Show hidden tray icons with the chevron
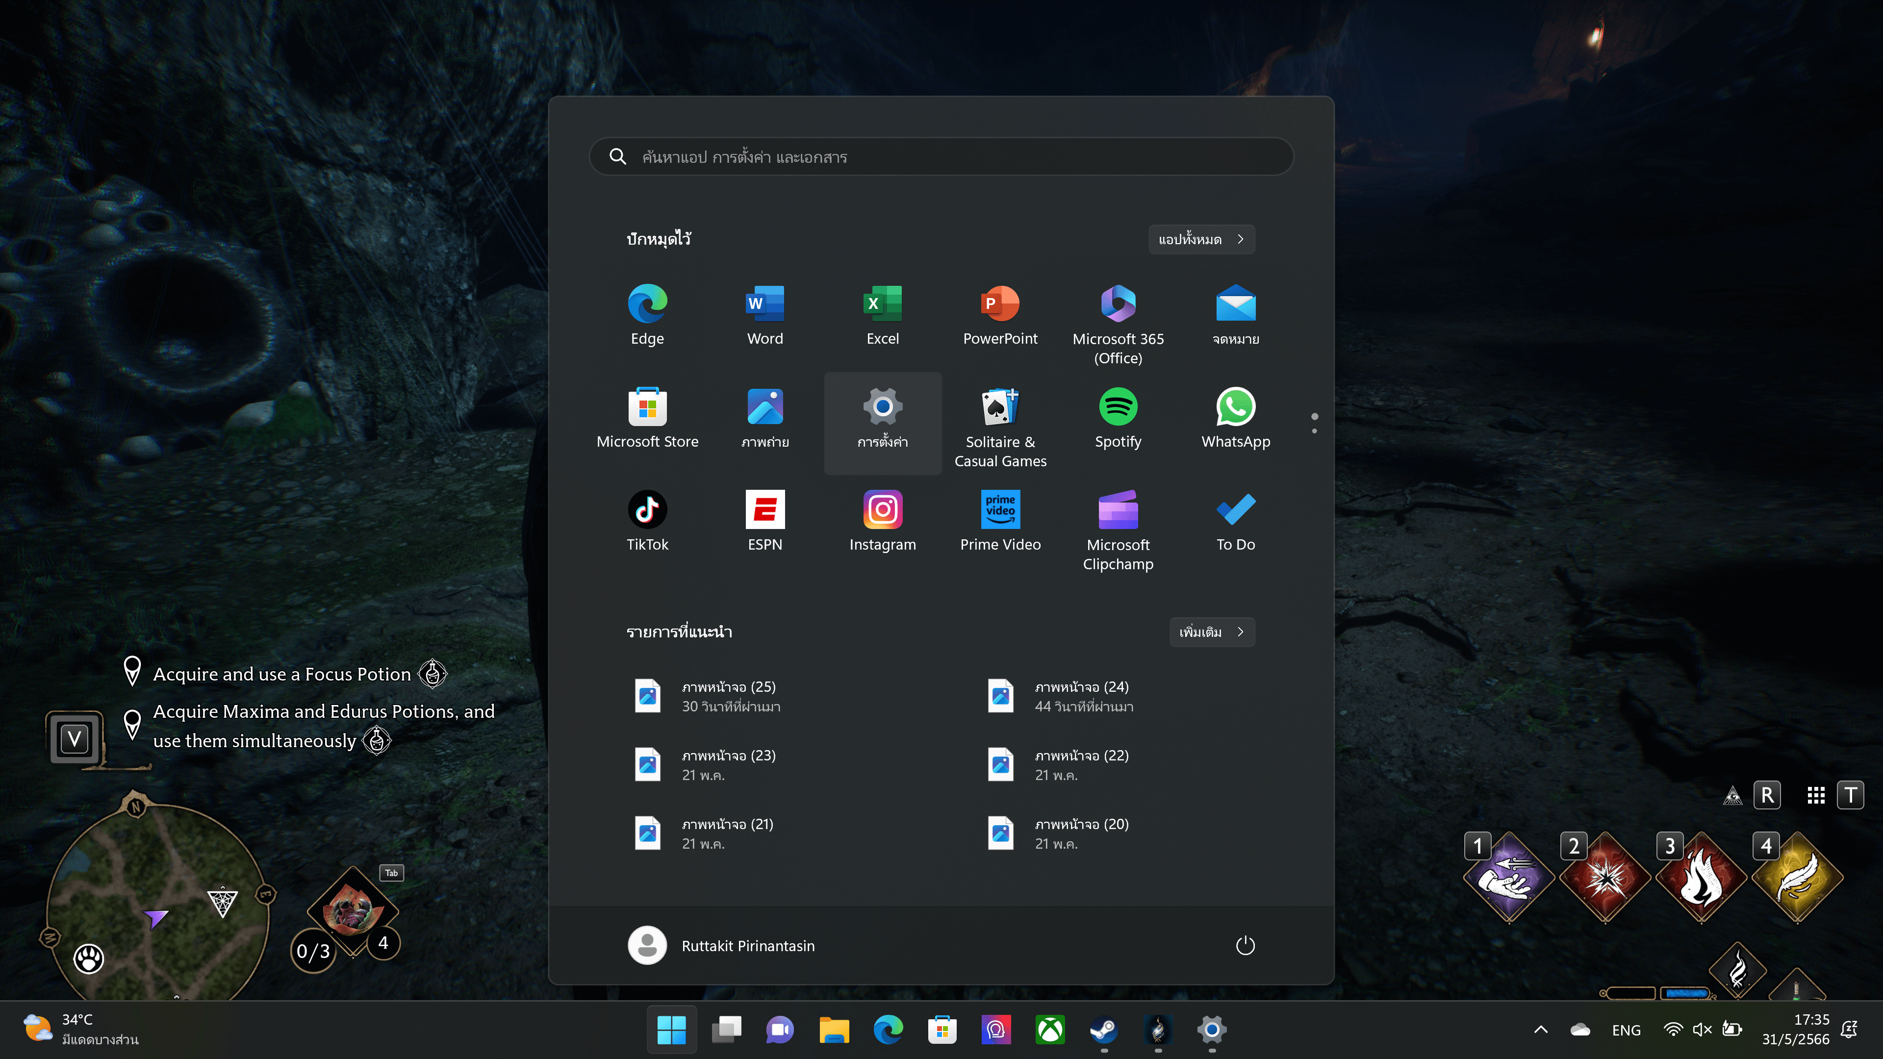The image size is (1883, 1059). coord(1541,1030)
